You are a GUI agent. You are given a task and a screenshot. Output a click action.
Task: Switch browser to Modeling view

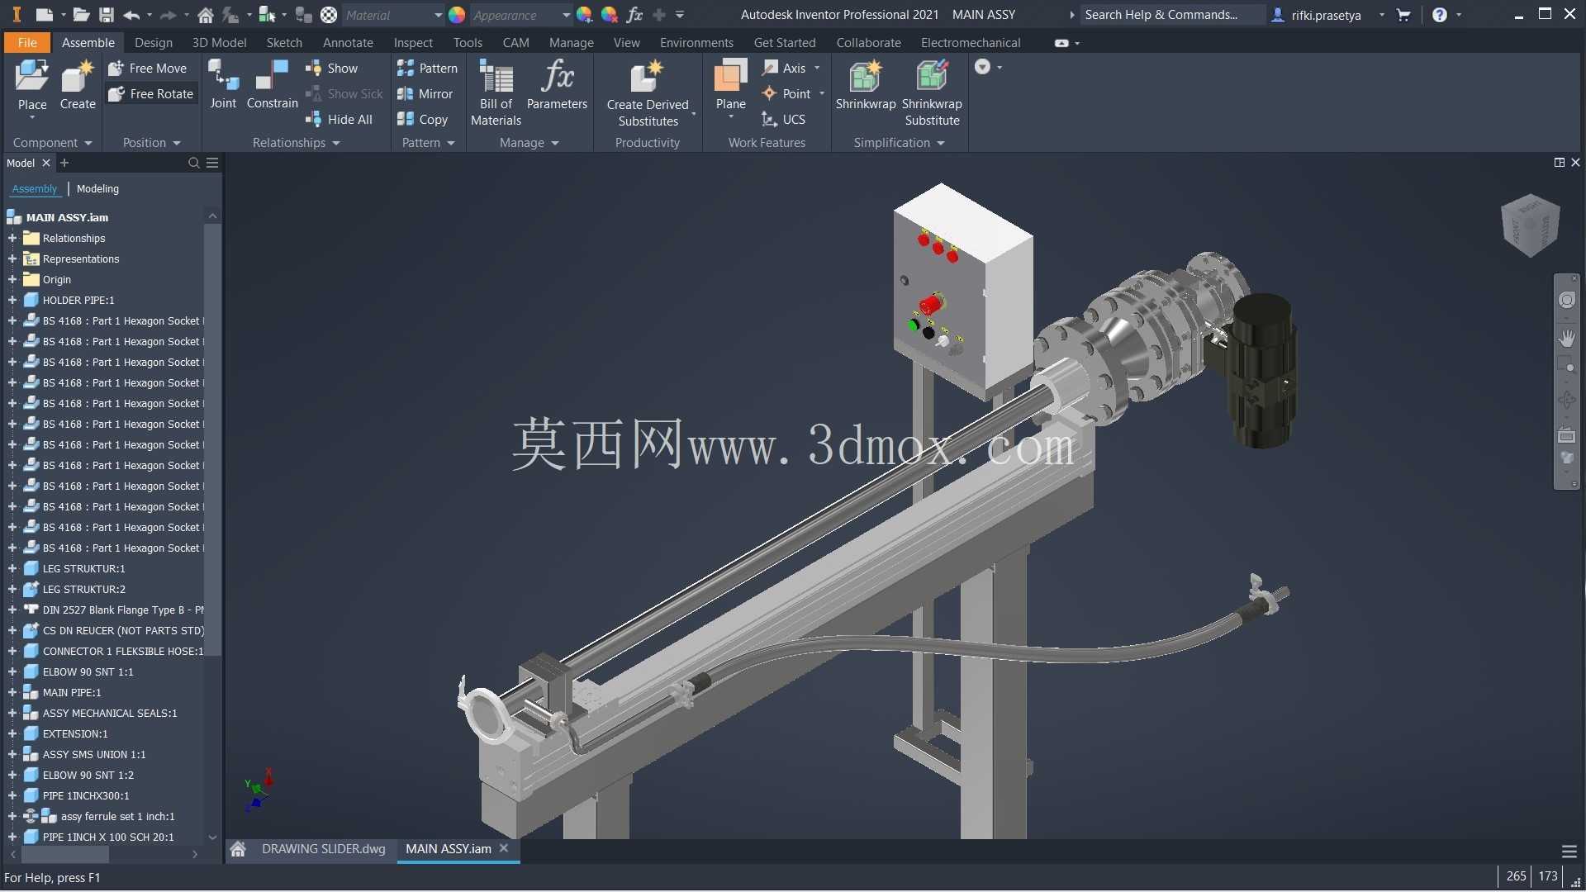pyautogui.click(x=97, y=189)
